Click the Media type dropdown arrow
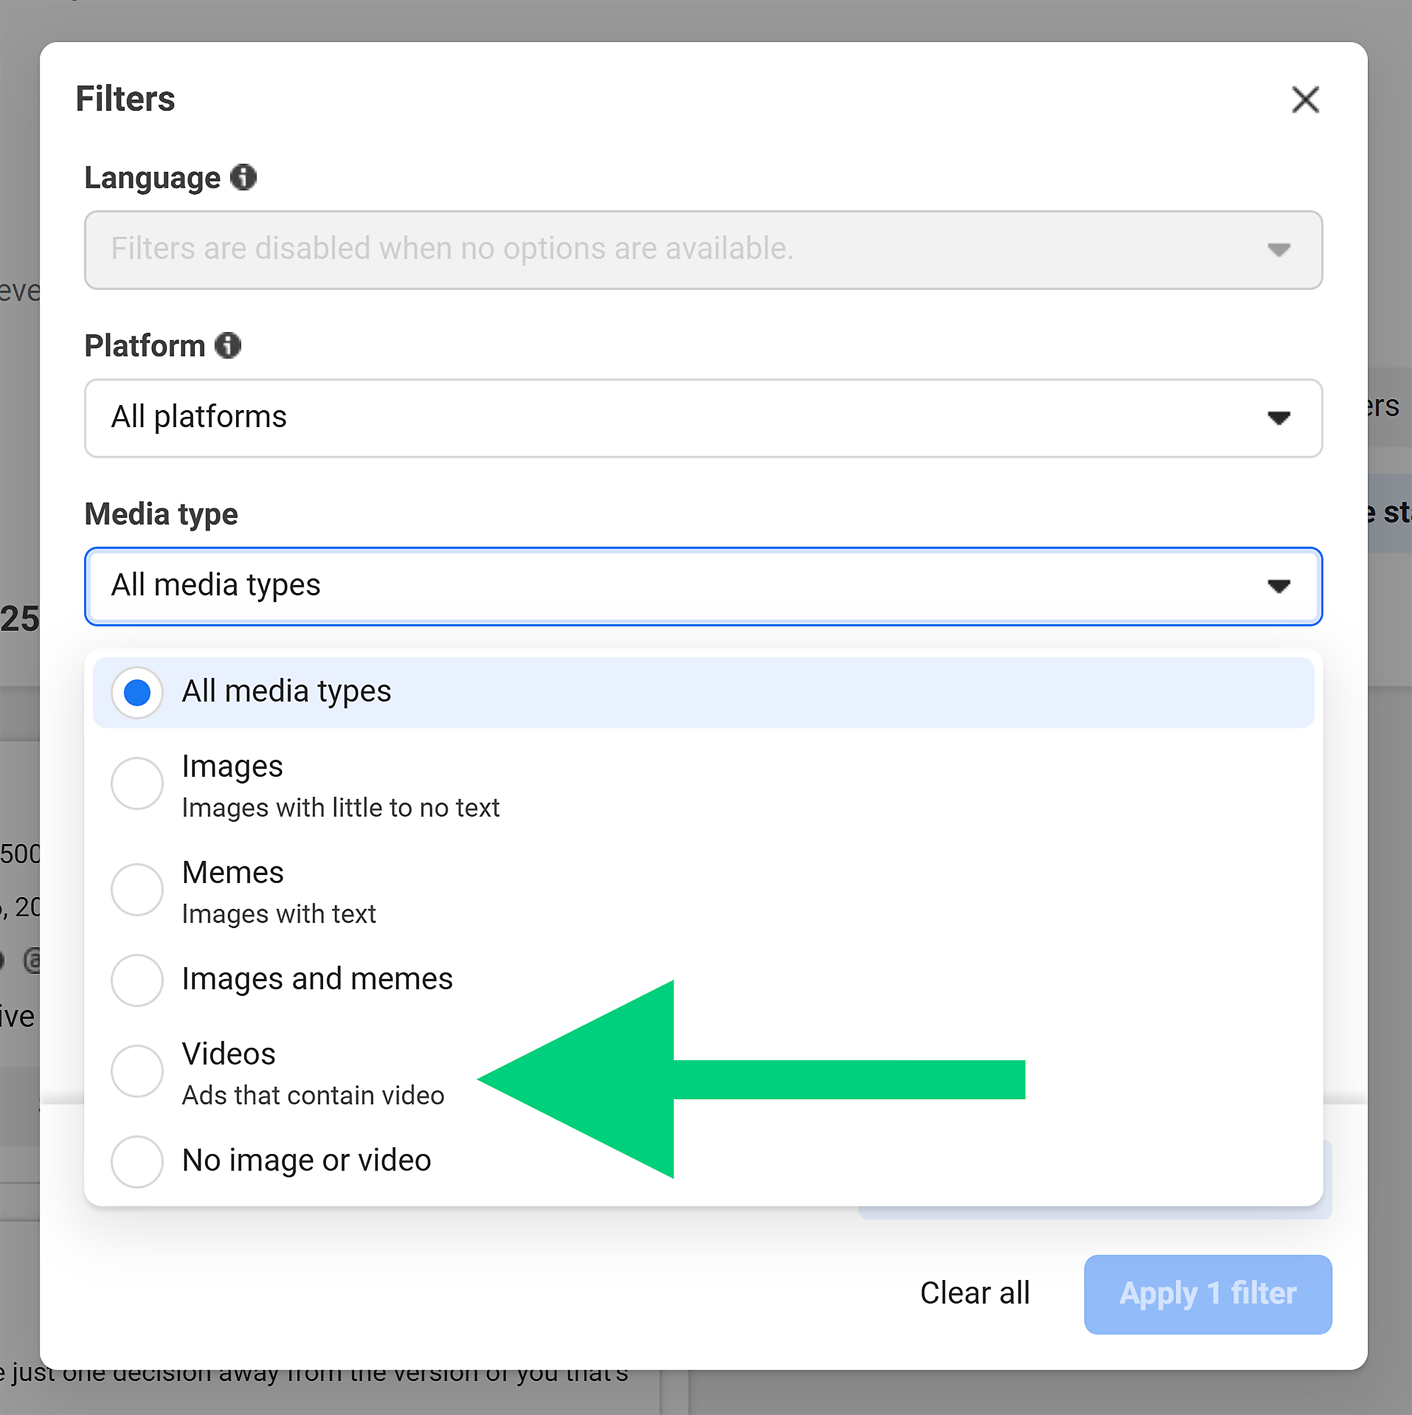The image size is (1412, 1415). point(1279,586)
